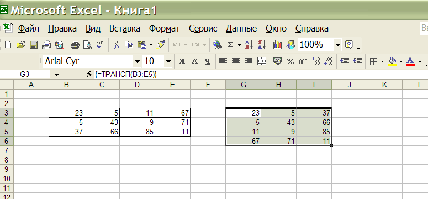Create a new workbook with the New icon
The width and height of the screenshot is (428, 199).
coord(8,45)
